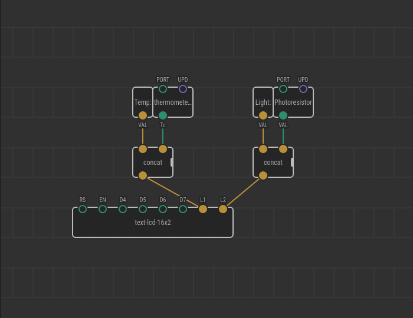
Task: Click the UPD pin on thermometer node
Action: click(x=183, y=89)
